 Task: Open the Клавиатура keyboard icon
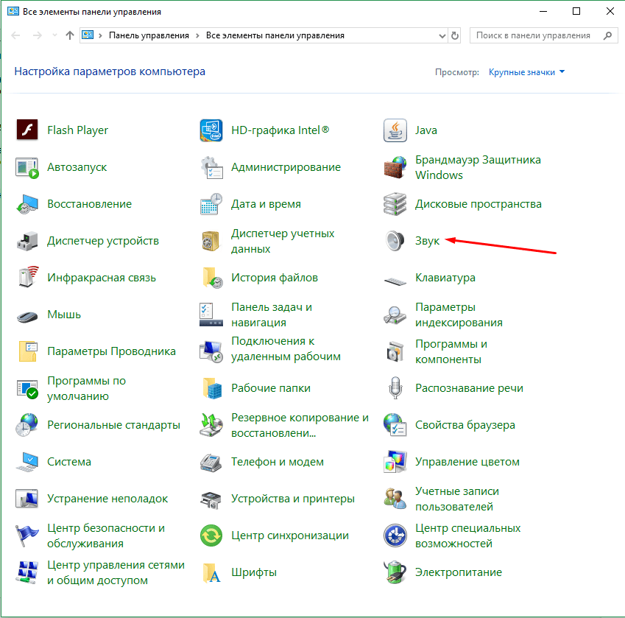395,281
